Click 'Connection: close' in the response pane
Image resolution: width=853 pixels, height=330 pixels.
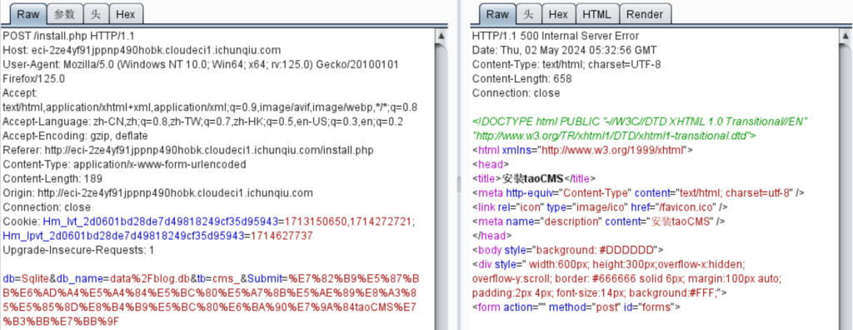pos(516,93)
